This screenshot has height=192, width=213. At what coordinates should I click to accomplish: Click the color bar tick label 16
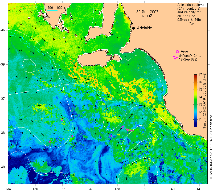pyautogui.click(x=200, y=82)
